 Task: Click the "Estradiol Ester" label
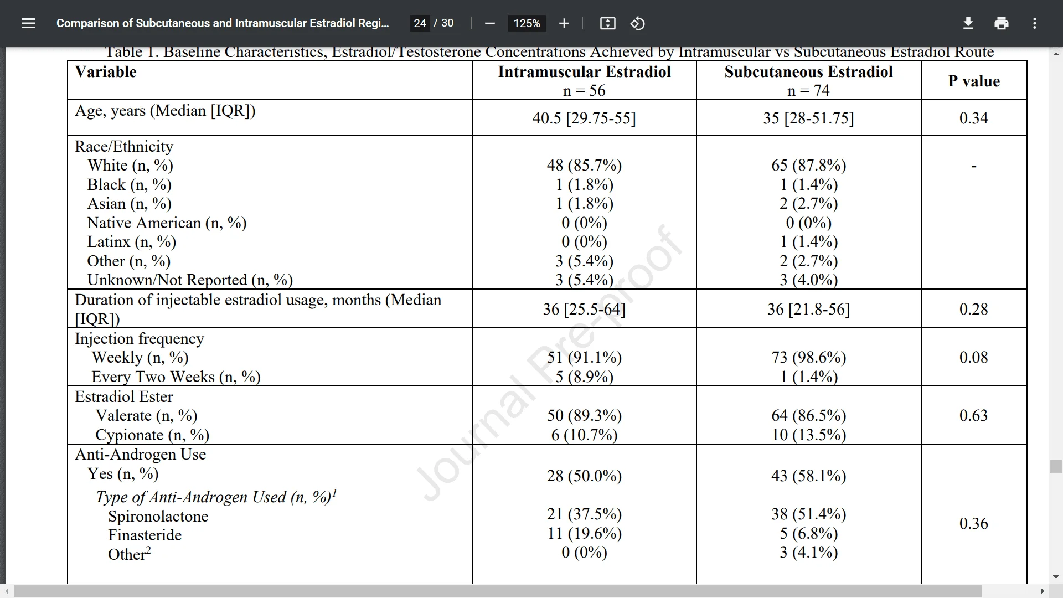124,396
